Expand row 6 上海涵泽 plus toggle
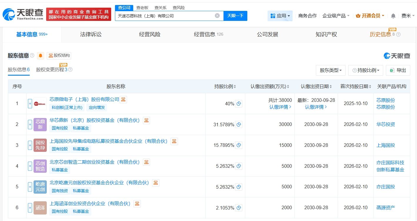Image resolution: width=417 pixels, height=221 pixels. click(x=30, y=208)
